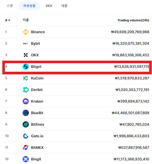
Task: Sort by Trading volume(24h) header
Action: 133,20
